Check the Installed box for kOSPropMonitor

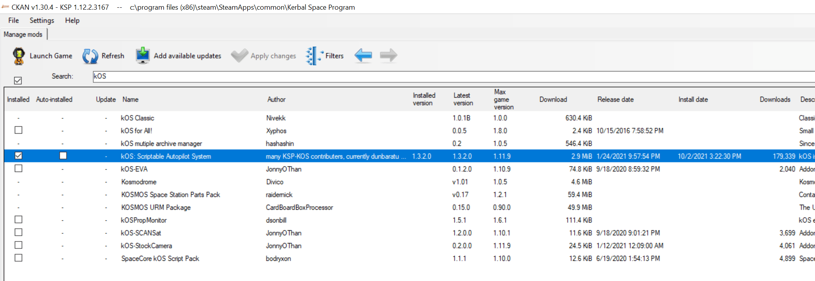(x=18, y=219)
